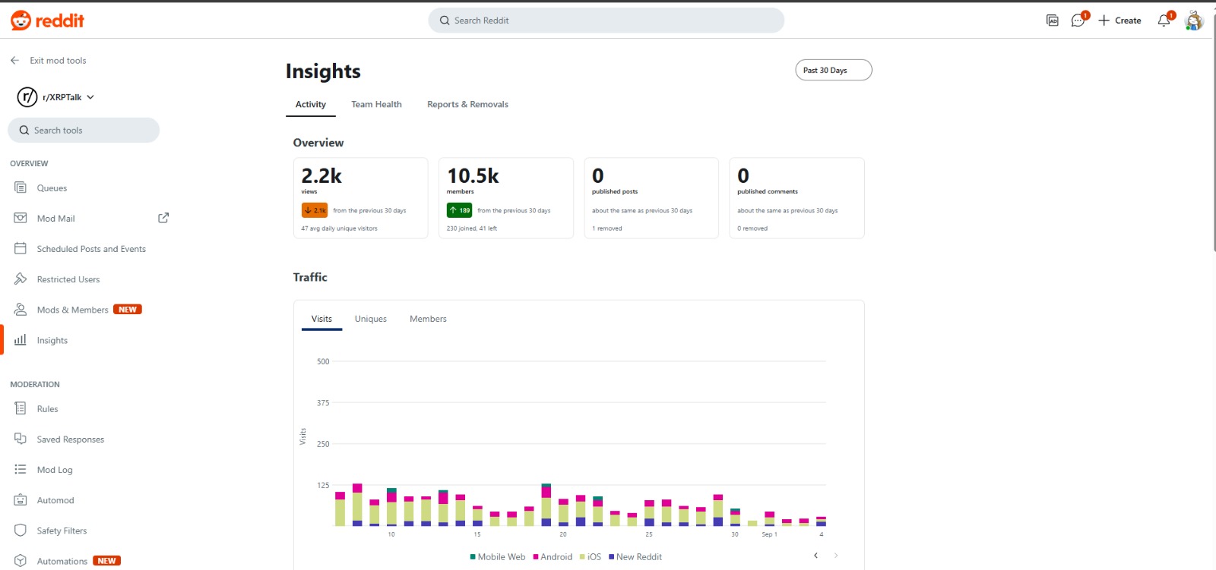Image resolution: width=1216 pixels, height=570 pixels.
Task: Toggle iOS legend swatch
Action: [x=583, y=557]
